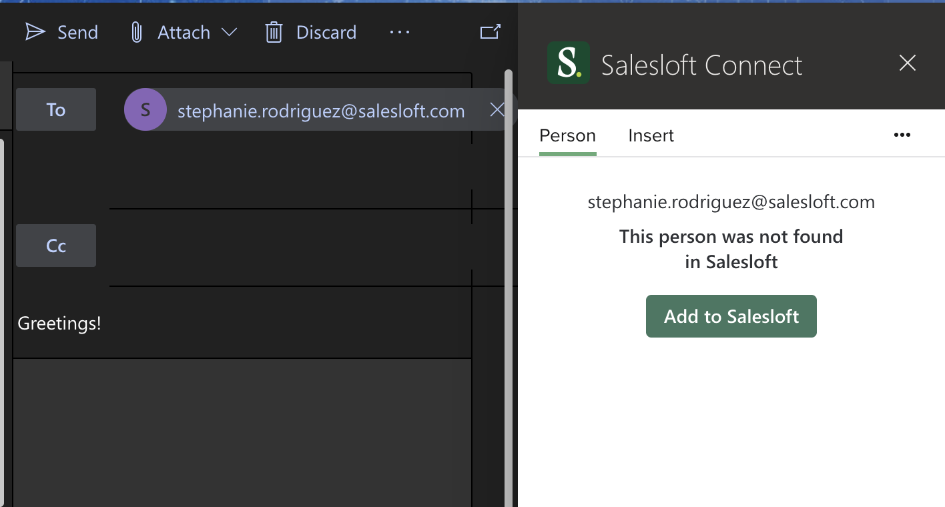Click the purple S recipient avatar

point(145,109)
